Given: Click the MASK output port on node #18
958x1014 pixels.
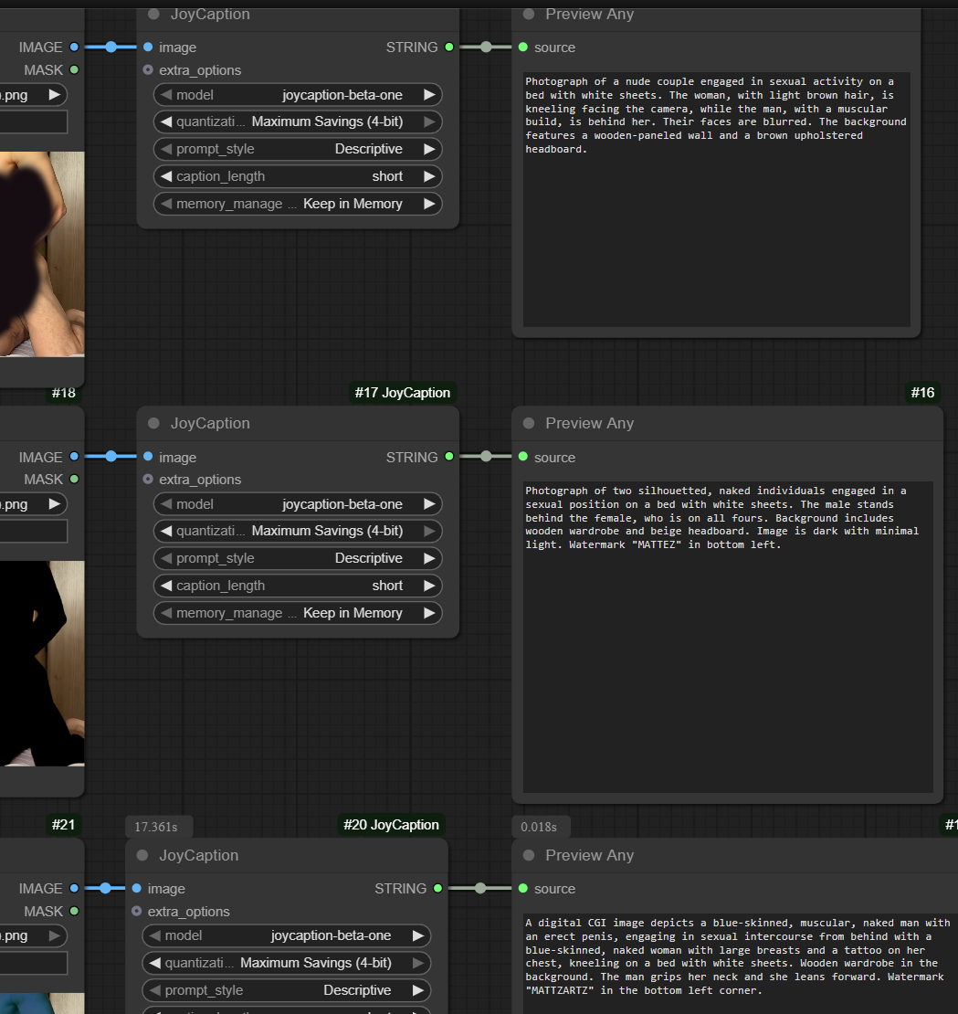Looking at the screenshot, I should 74,480.
